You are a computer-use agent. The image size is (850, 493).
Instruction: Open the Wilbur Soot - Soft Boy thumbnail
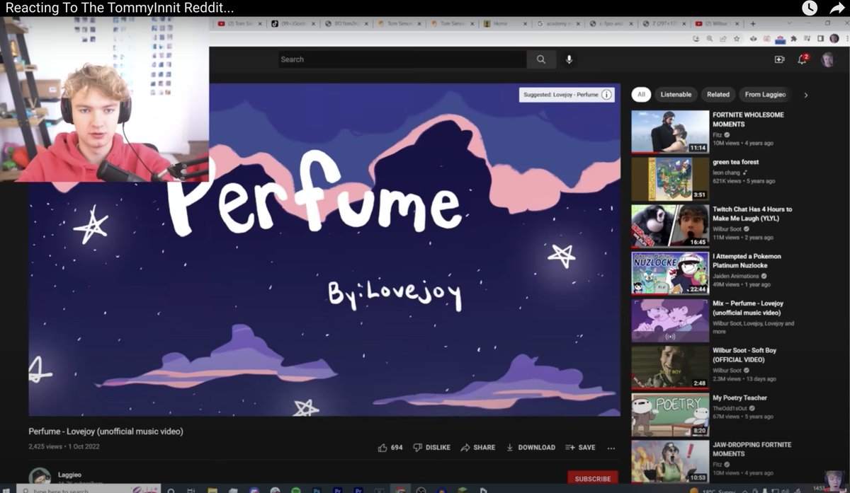pos(670,367)
